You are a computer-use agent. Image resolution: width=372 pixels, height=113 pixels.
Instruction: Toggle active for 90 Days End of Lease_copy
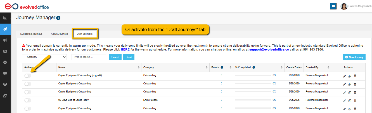[x=28, y=100]
